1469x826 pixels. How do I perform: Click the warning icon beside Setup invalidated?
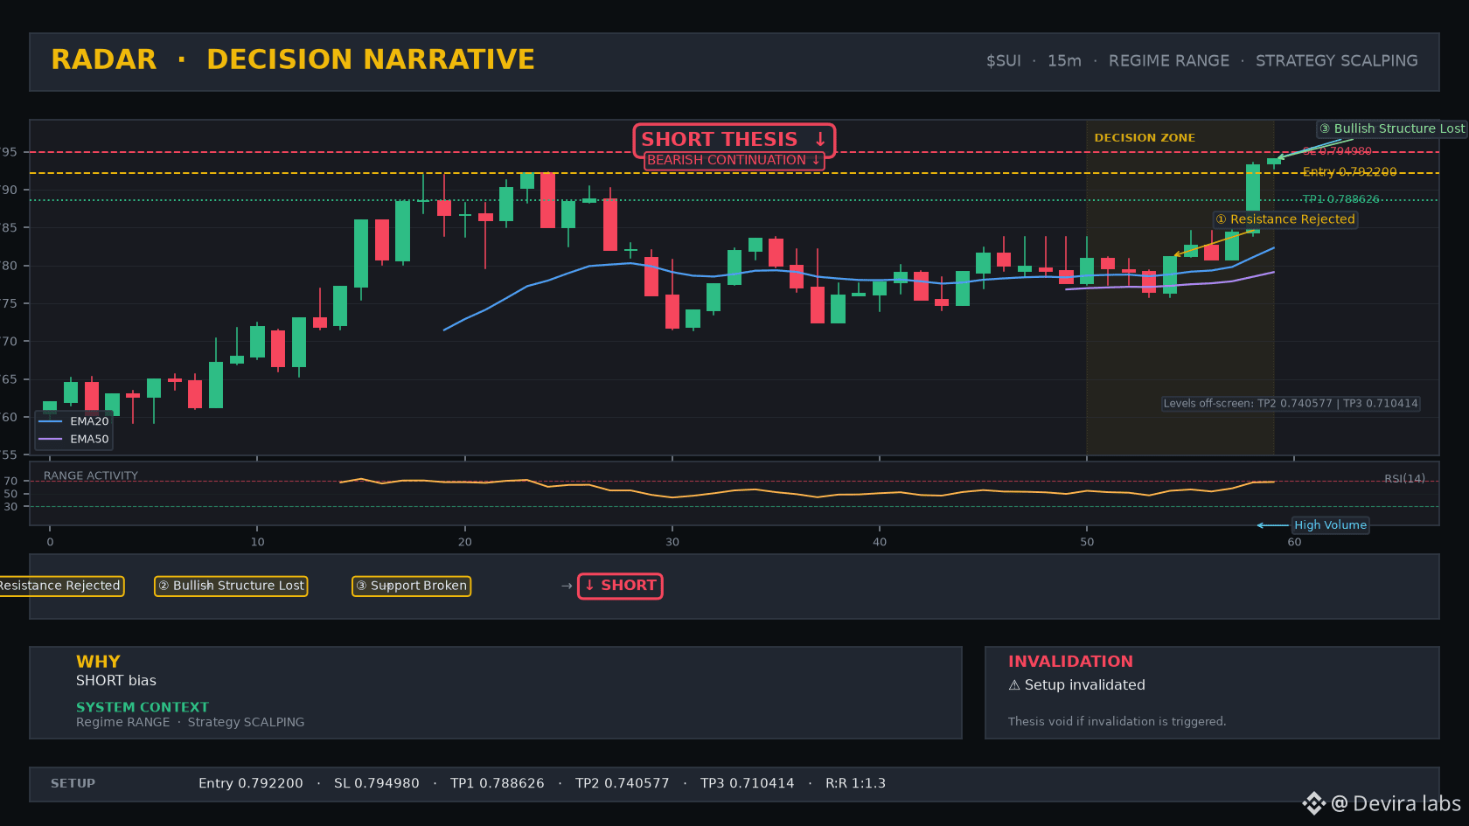1014,685
